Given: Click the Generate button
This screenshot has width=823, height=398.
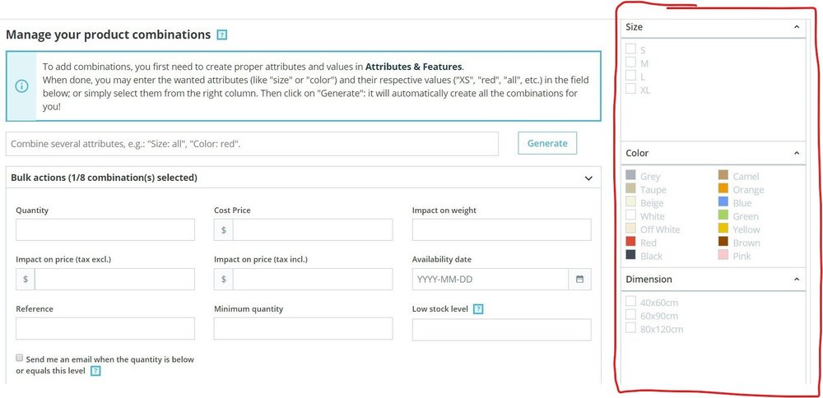Looking at the screenshot, I should click(x=547, y=143).
